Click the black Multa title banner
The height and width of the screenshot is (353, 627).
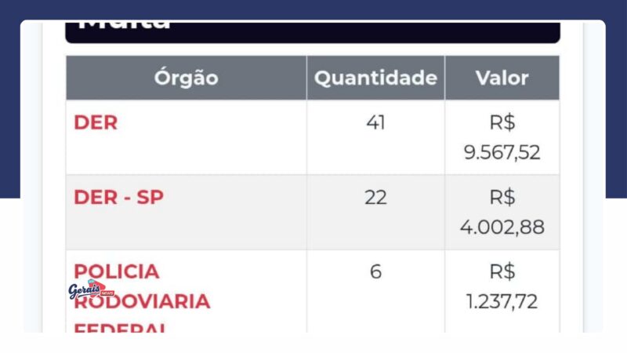click(x=313, y=32)
